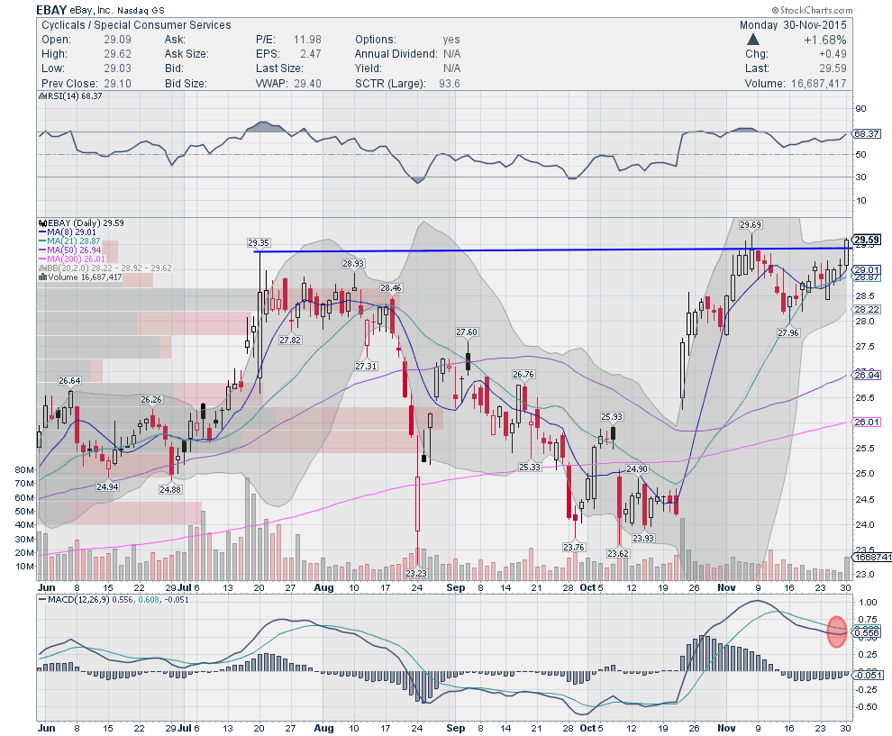Click the Prev Close 29.10 value
The height and width of the screenshot is (736, 892).
click(x=117, y=84)
